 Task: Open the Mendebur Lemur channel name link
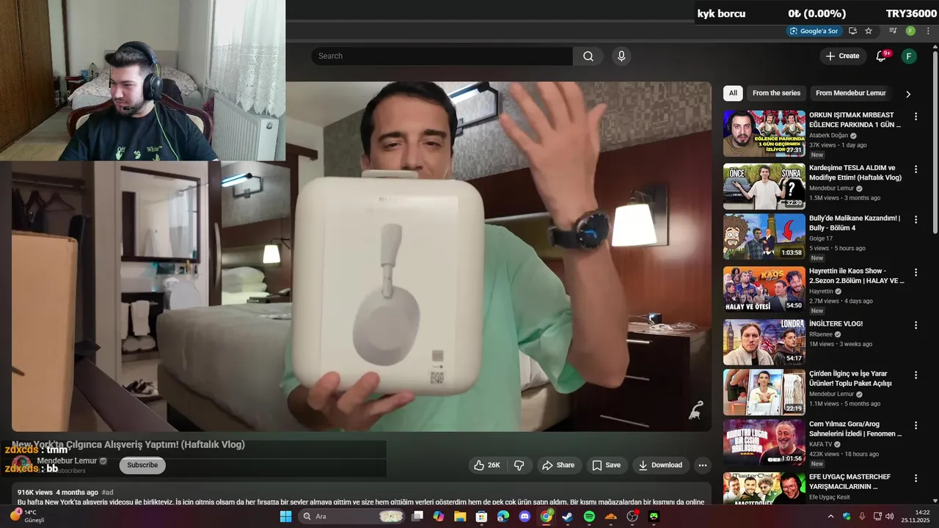67,461
